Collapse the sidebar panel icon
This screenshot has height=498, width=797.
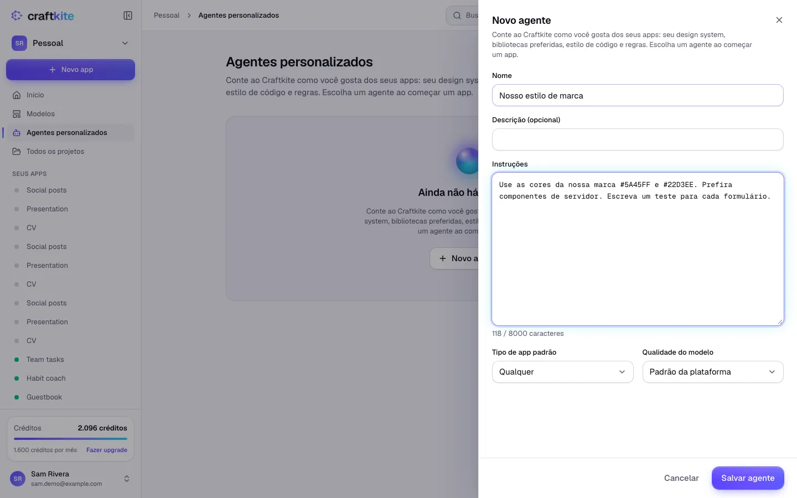pyautogui.click(x=128, y=15)
